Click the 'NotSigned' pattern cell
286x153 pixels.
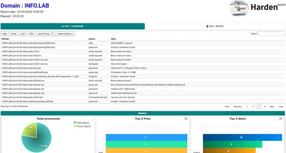point(93,64)
